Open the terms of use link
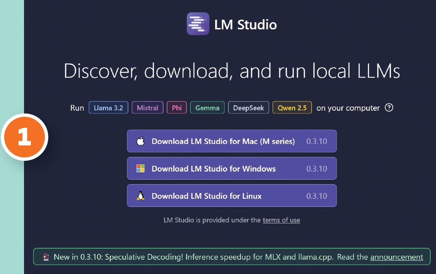 [x=281, y=220]
